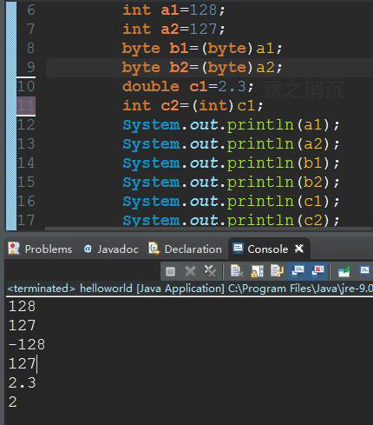The height and width of the screenshot is (425, 373).
Task: Toggle show console on standard error change
Action: (x=317, y=270)
